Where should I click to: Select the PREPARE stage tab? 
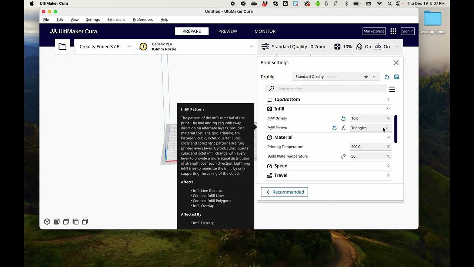point(192,31)
